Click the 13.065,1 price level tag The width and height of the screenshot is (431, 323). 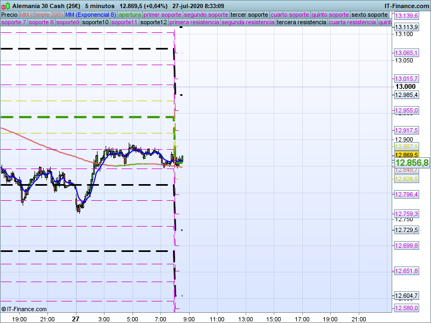coord(406,53)
